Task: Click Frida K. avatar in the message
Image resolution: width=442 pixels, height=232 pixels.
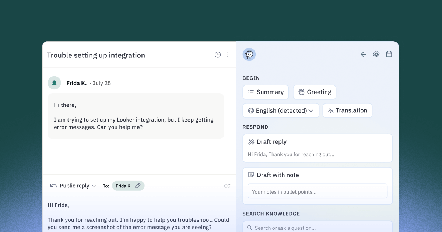Action: [x=54, y=83]
